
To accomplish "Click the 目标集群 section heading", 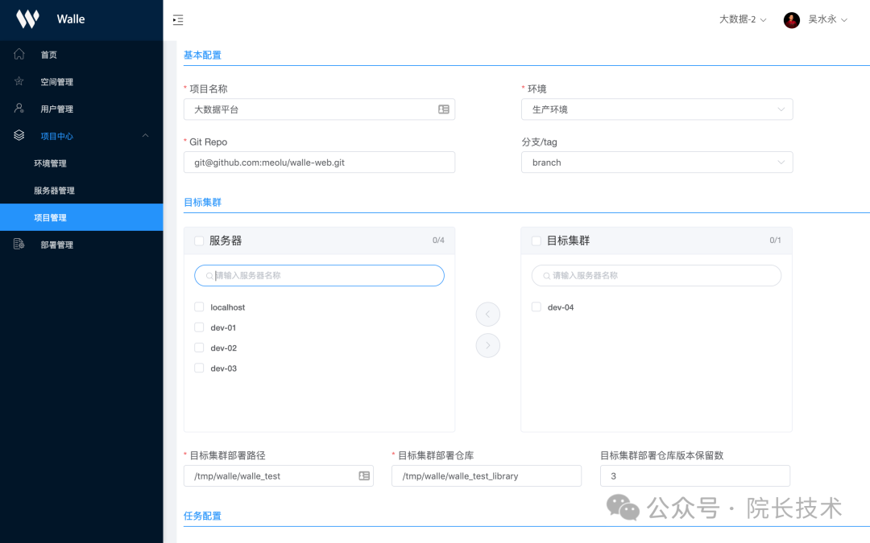I will pyautogui.click(x=202, y=202).
